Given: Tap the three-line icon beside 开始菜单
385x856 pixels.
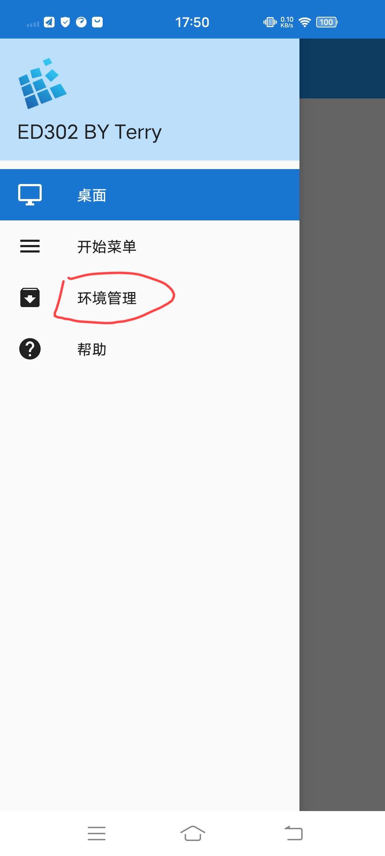Looking at the screenshot, I should pyautogui.click(x=30, y=246).
